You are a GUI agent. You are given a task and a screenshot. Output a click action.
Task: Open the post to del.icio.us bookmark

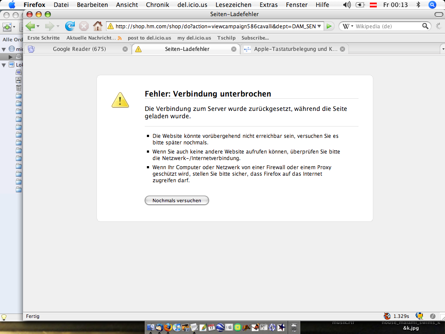pos(149,38)
